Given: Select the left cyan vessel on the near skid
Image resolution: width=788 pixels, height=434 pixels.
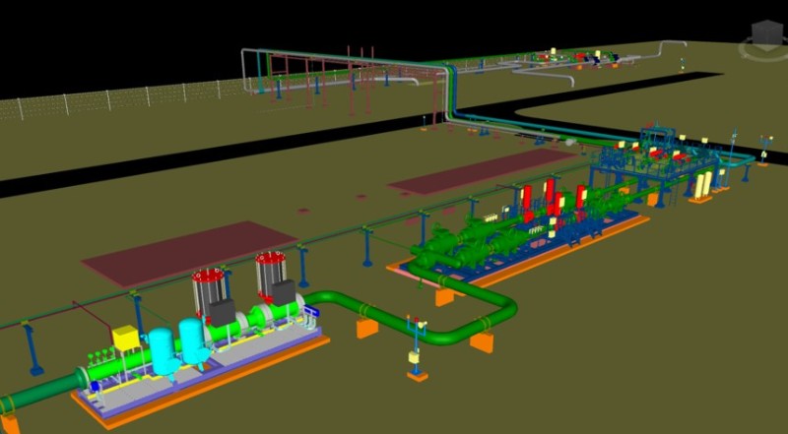Looking at the screenshot, I should [x=160, y=351].
